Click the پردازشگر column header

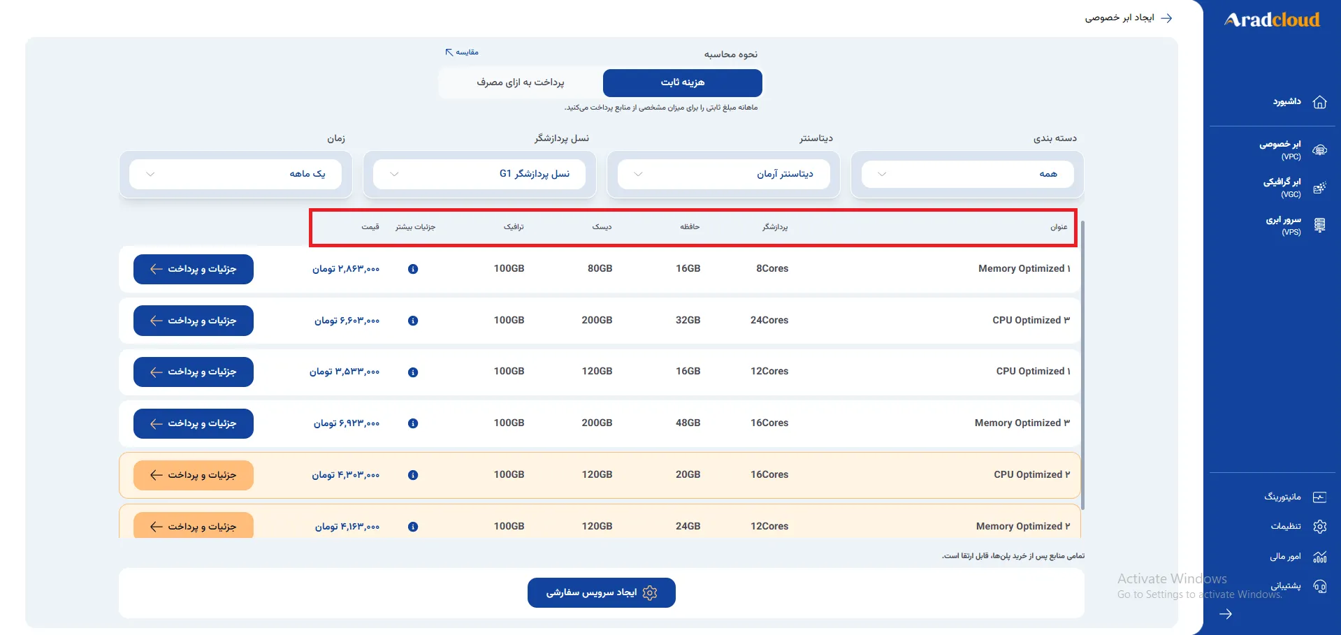point(775,227)
